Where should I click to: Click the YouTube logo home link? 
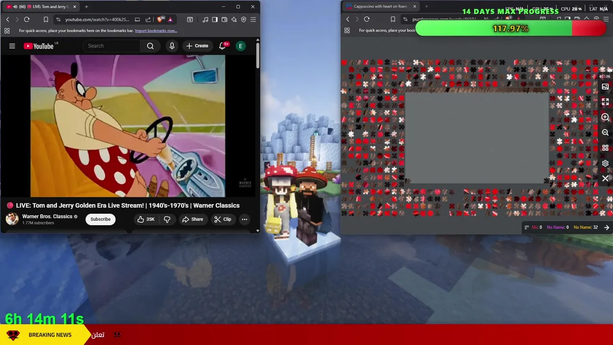[x=39, y=46]
